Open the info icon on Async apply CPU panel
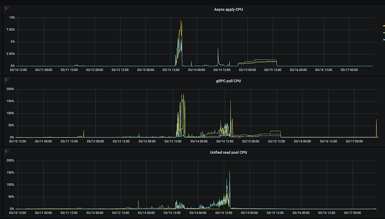 click(x=6, y=8)
